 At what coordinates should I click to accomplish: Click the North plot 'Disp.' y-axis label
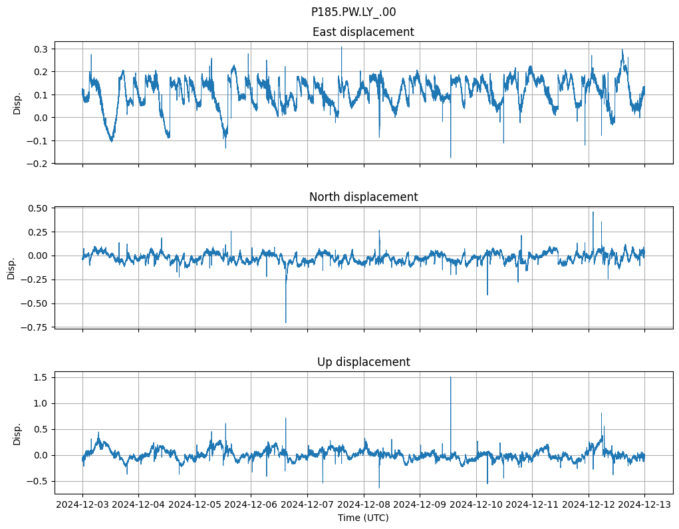pos(11,267)
